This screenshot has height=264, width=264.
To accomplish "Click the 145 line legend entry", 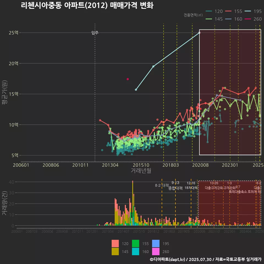I will pyautogui.click(x=214, y=19).
